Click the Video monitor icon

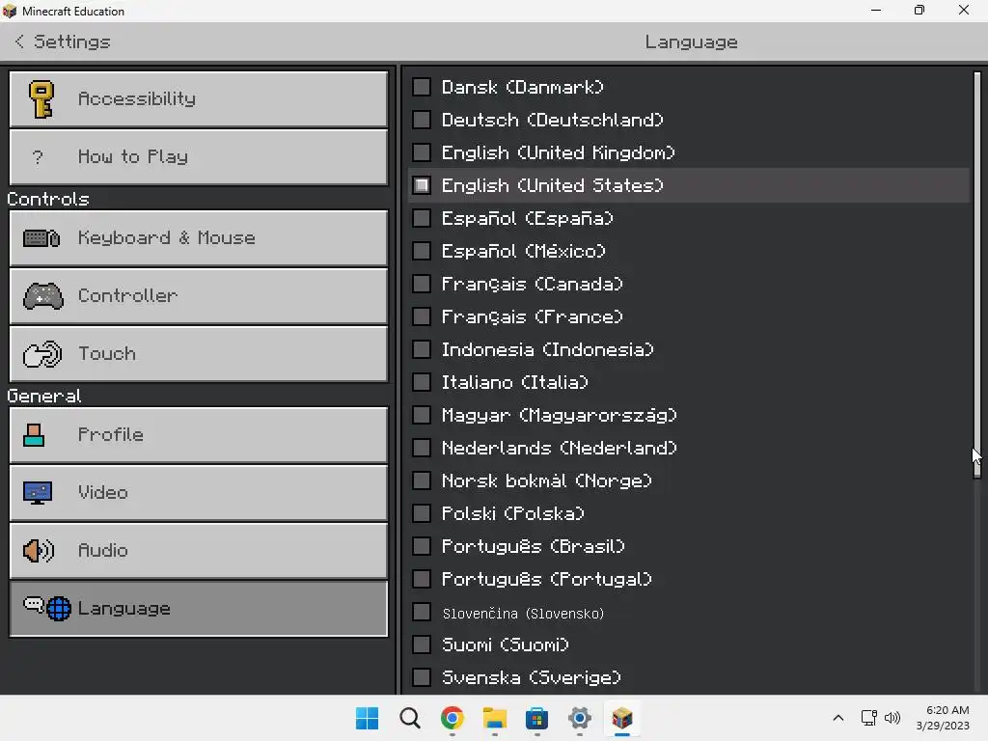coord(38,493)
